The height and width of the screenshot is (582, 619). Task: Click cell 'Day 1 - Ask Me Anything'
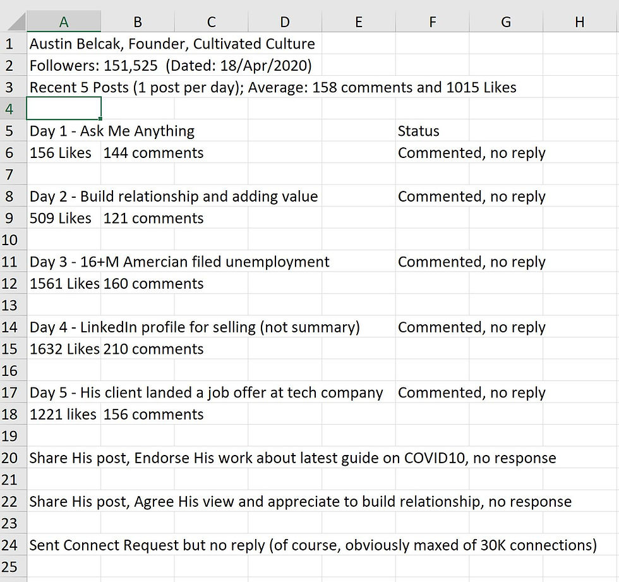[112, 131]
